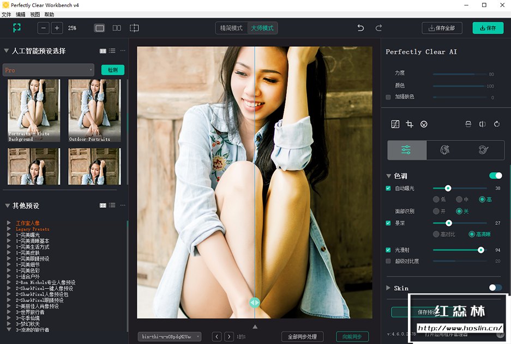Viewport: 511px width, 344px height.
Task: Expand the Skin section triangle
Action: (x=388, y=288)
